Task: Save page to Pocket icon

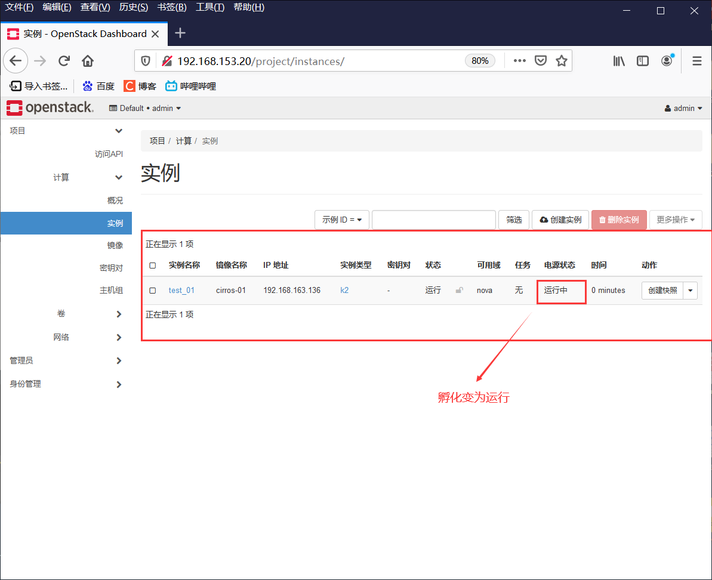Action: coord(541,60)
